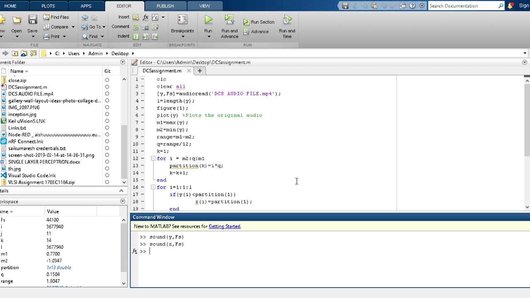Click the Advance button in Run group
530x298 pixels.
coord(255,32)
